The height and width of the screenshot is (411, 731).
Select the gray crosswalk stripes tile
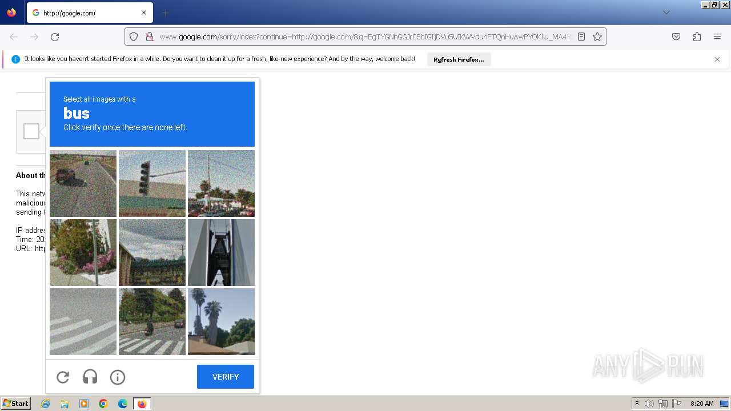tap(83, 321)
